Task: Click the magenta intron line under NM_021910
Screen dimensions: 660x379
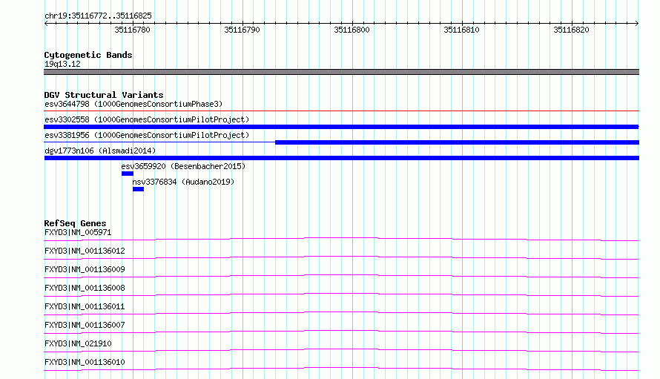Action: pyautogui.click(x=341, y=350)
